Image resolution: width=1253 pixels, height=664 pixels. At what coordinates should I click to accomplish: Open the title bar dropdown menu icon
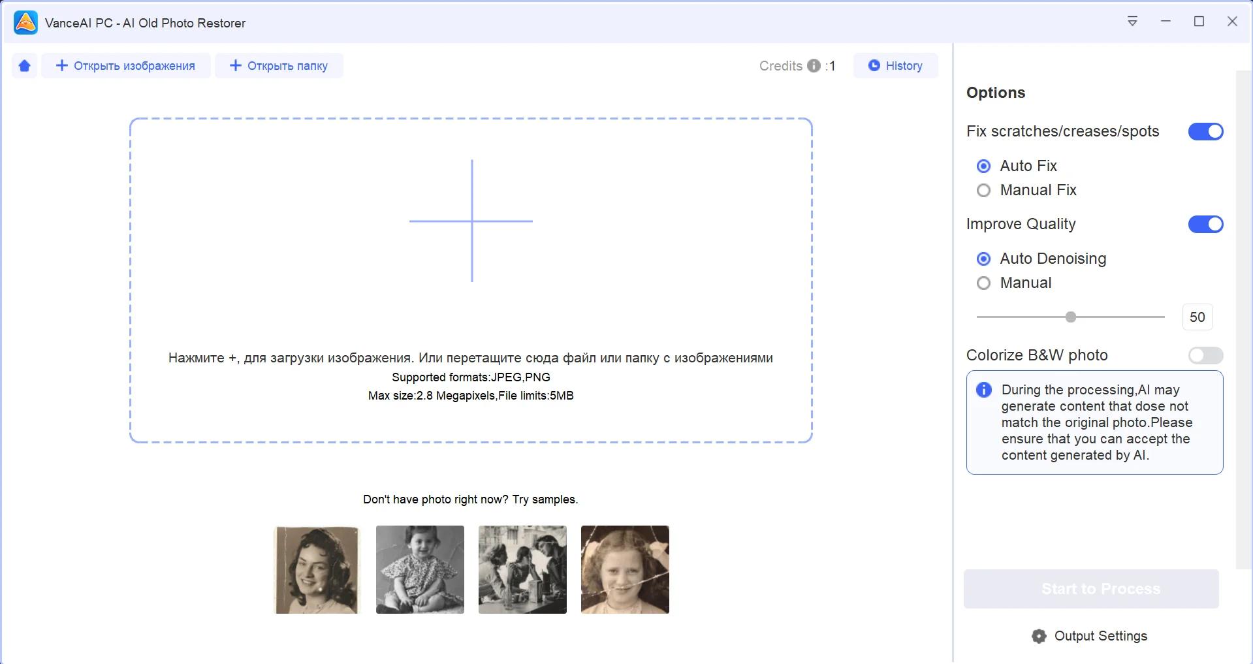click(x=1132, y=22)
